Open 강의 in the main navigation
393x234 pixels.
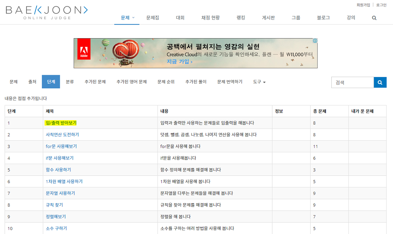[351, 18]
